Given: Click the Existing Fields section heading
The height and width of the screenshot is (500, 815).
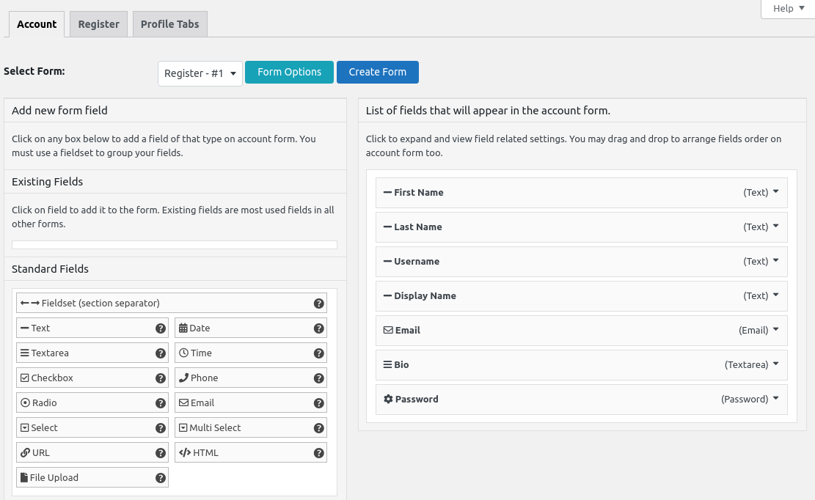Looking at the screenshot, I should 47,182.
